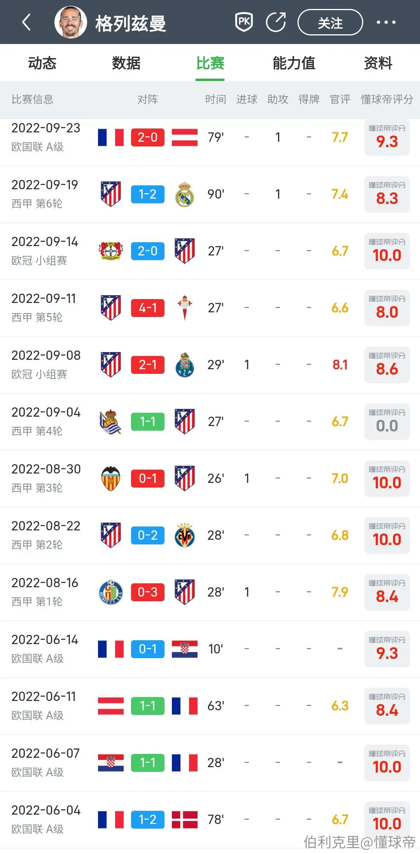The image size is (420, 854).
Task: Open the three-dot more menu
Action: (x=386, y=22)
